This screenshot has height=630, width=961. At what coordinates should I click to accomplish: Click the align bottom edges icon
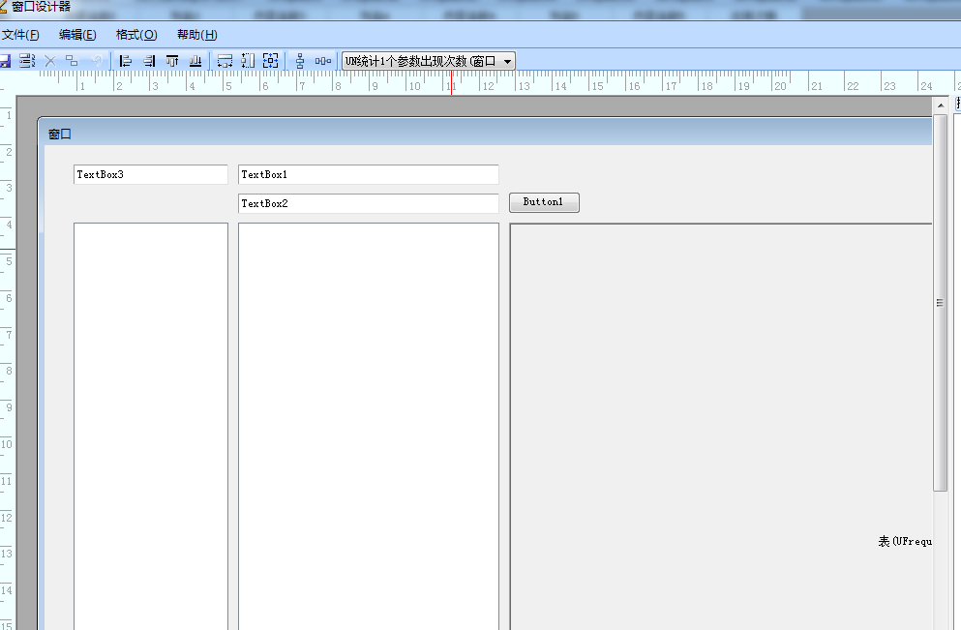(x=195, y=61)
